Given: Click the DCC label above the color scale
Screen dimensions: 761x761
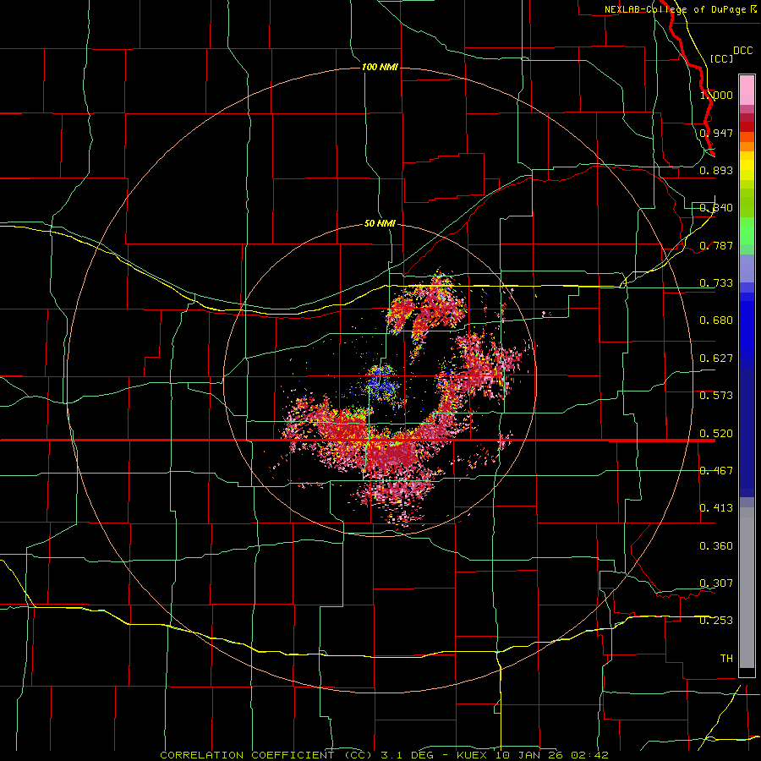Looking at the screenshot, I should click(742, 51).
